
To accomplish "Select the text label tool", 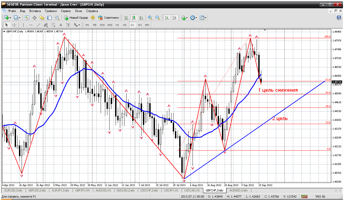I will pos(68,25).
